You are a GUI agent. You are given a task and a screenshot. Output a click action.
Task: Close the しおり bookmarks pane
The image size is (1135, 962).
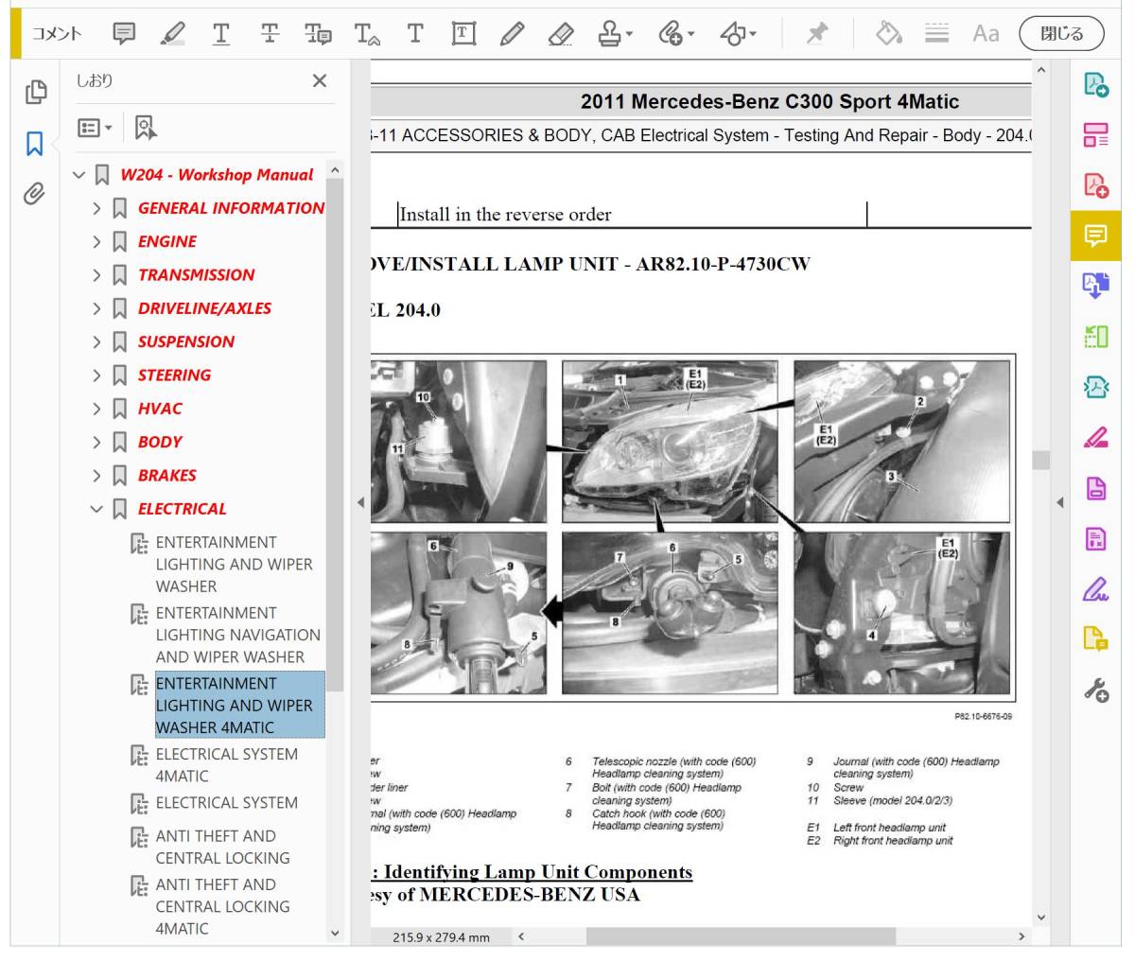click(x=320, y=81)
